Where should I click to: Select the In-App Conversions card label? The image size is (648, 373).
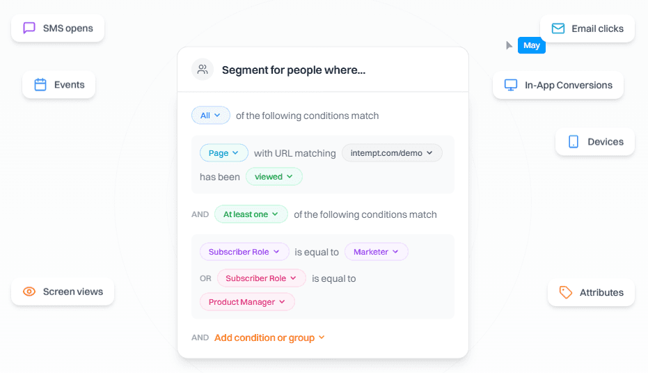568,85
